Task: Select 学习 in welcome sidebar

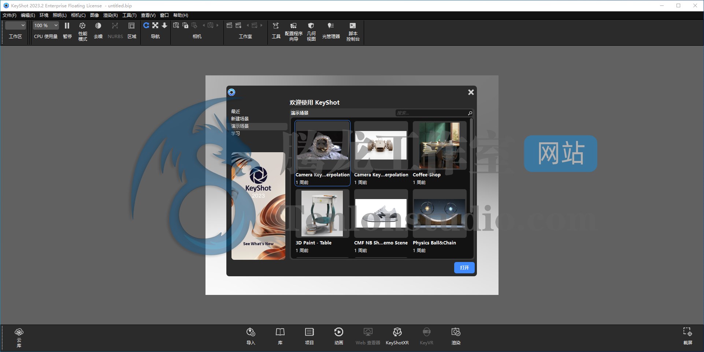Action: point(236,133)
